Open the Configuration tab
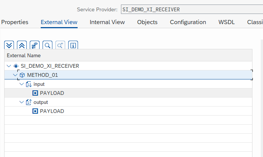Screen dimensions: 263x157 point(188,22)
